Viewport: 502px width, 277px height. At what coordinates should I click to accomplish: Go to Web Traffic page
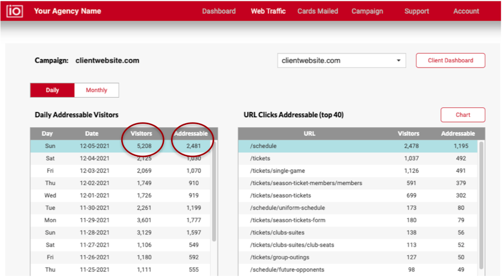[268, 11]
